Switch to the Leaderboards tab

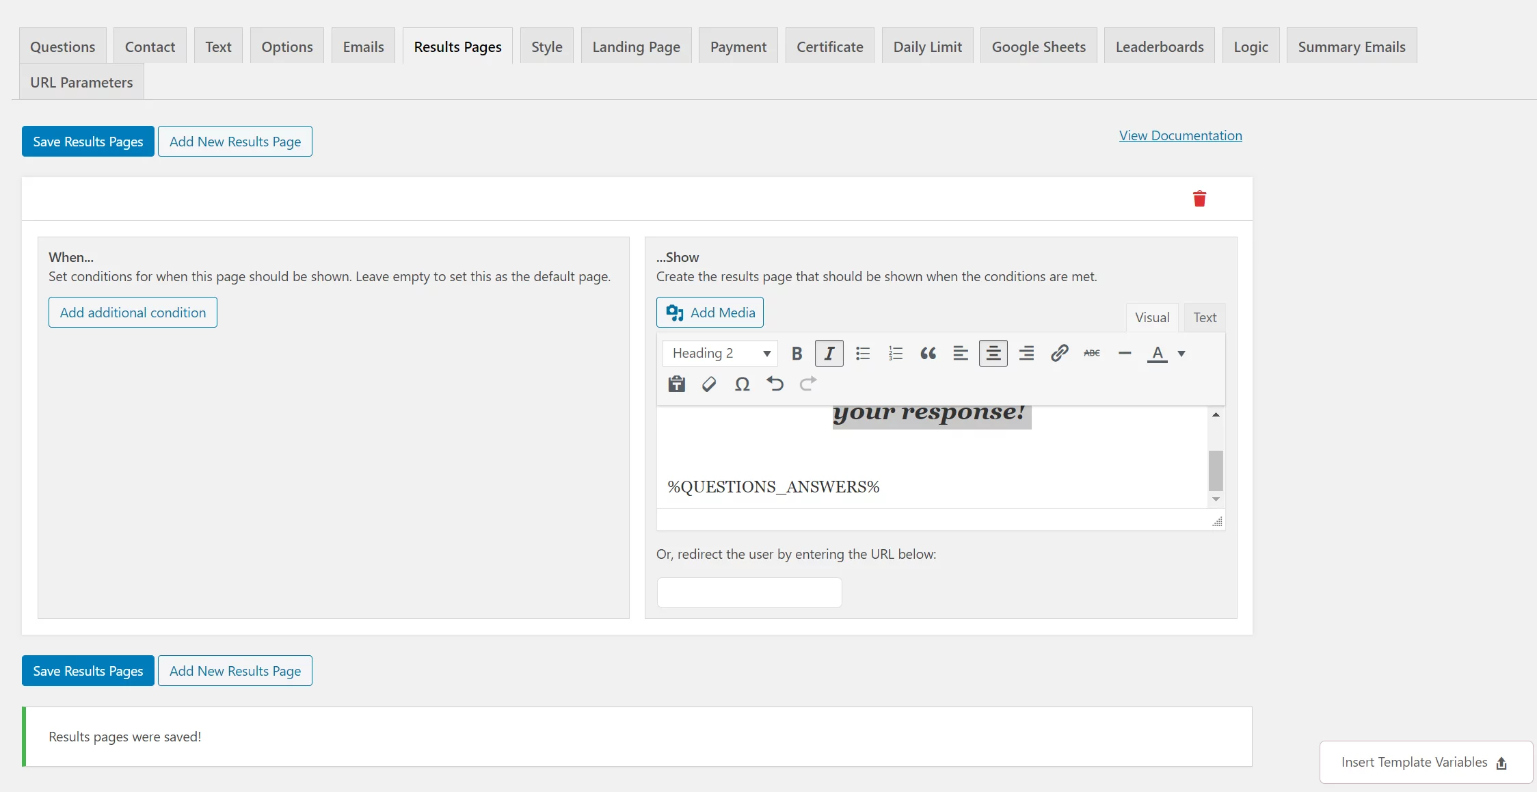[1160, 47]
